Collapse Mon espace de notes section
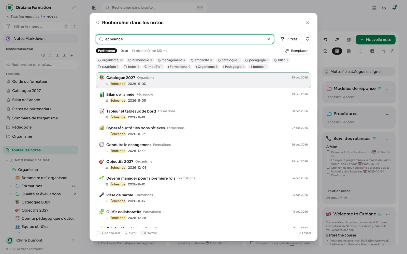Image resolution: width=407 pixels, height=254 pixels. (7, 160)
